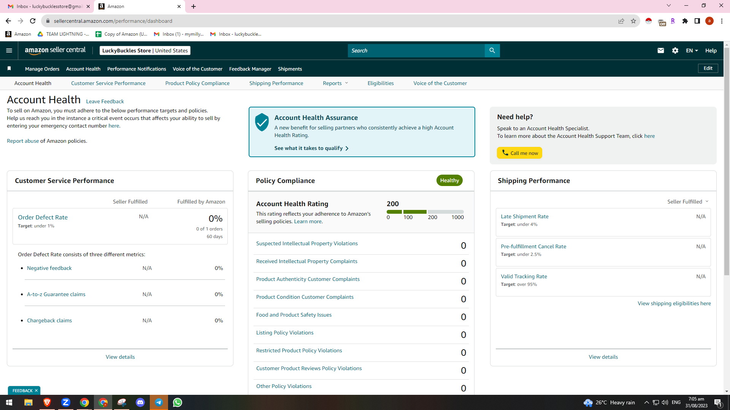The height and width of the screenshot is (410, 730).
Task: Open the Seller Fulfilled dropdown in Shipping Performance
Action: coord(688,202)
